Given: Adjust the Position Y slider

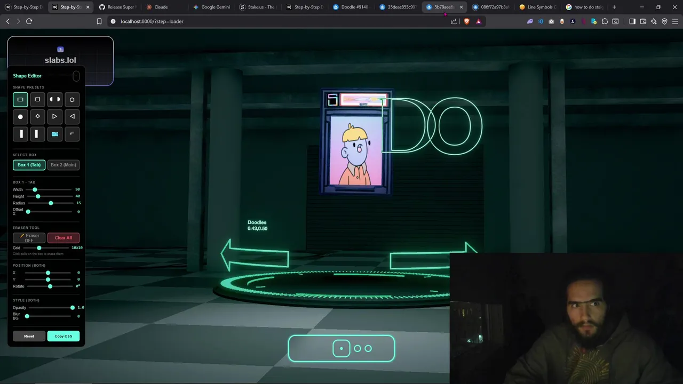Looking at the screenshot, I should pos(48,279).
